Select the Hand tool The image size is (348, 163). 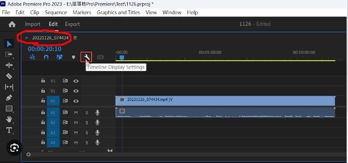pos(9,120)
